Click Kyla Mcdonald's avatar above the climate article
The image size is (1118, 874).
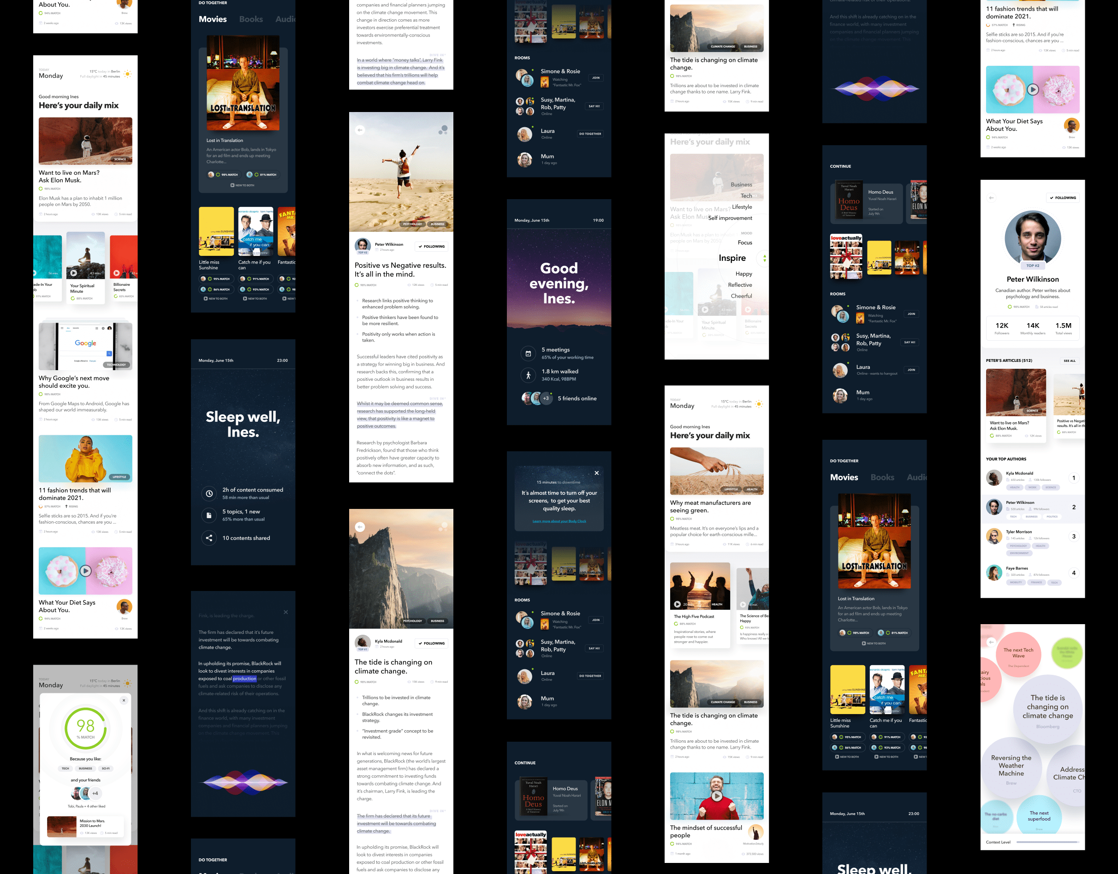point(363,642)
